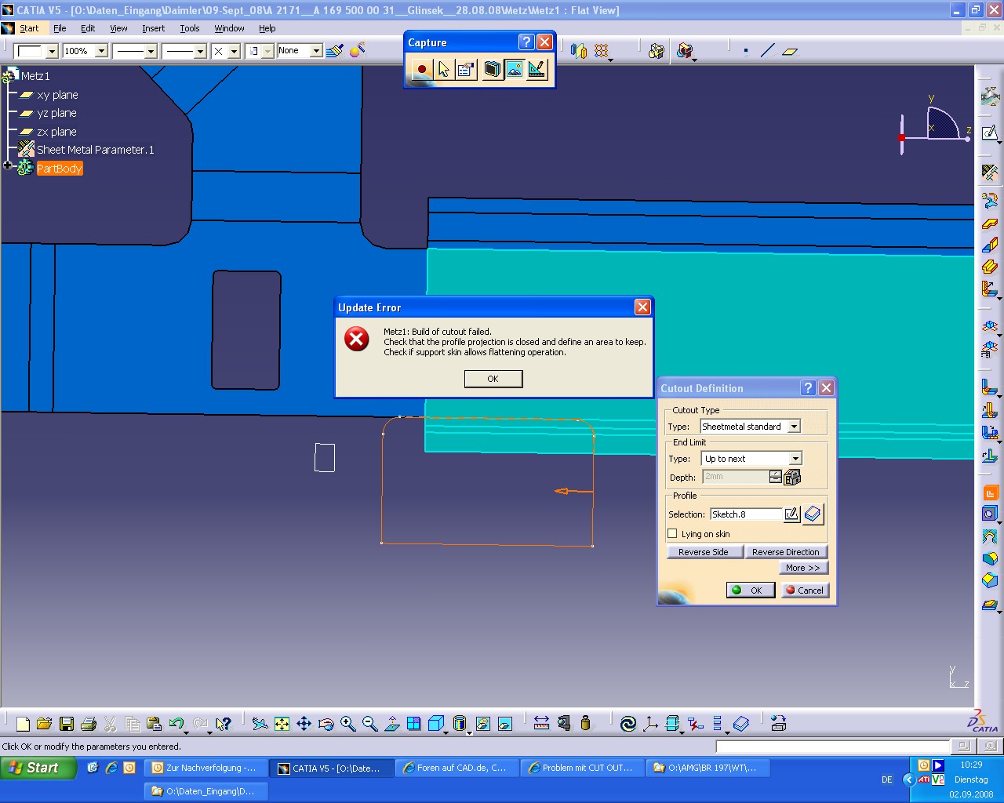
Task: Click the Zoom In magnifier
Action: tap(348, 724)
